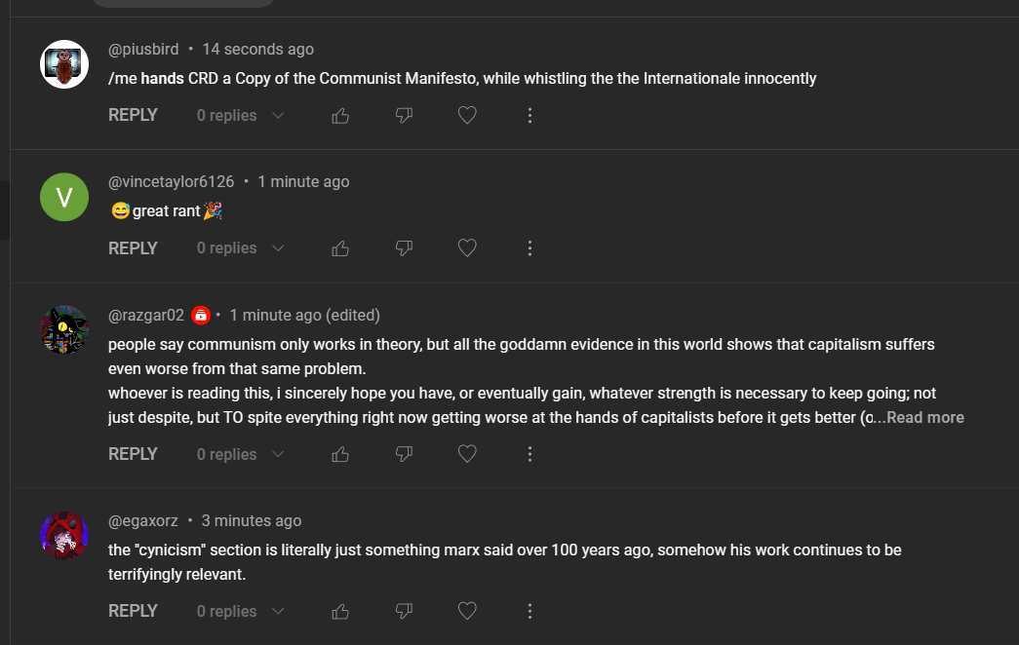
Task: Open the options menu on @egaxorz's comment
Action: [x=529, y=612]
